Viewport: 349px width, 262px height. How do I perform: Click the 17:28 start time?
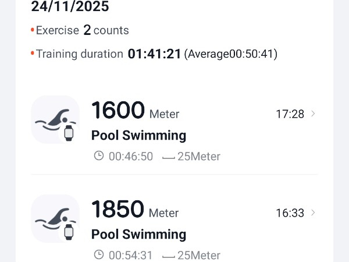(x=290, y=114)
